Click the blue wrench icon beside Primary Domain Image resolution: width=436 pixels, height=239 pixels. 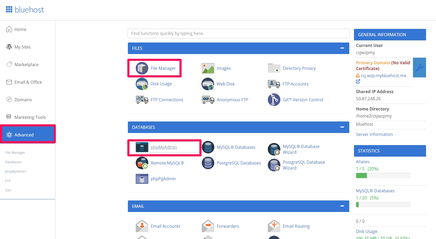(x=419, y=68)
